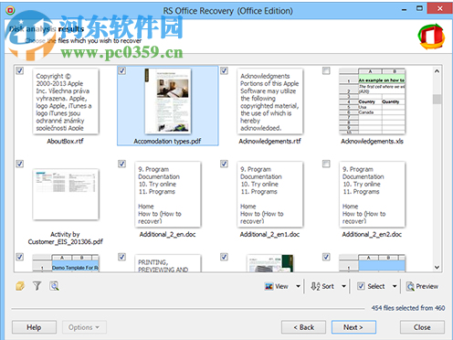
Task: Select the Activity by Customer pdf thumbnail
Action: pos(66,195)
